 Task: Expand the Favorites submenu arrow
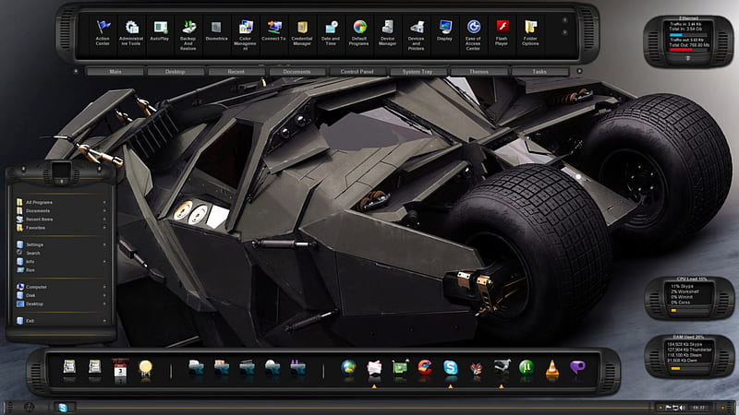coord(104,228)
